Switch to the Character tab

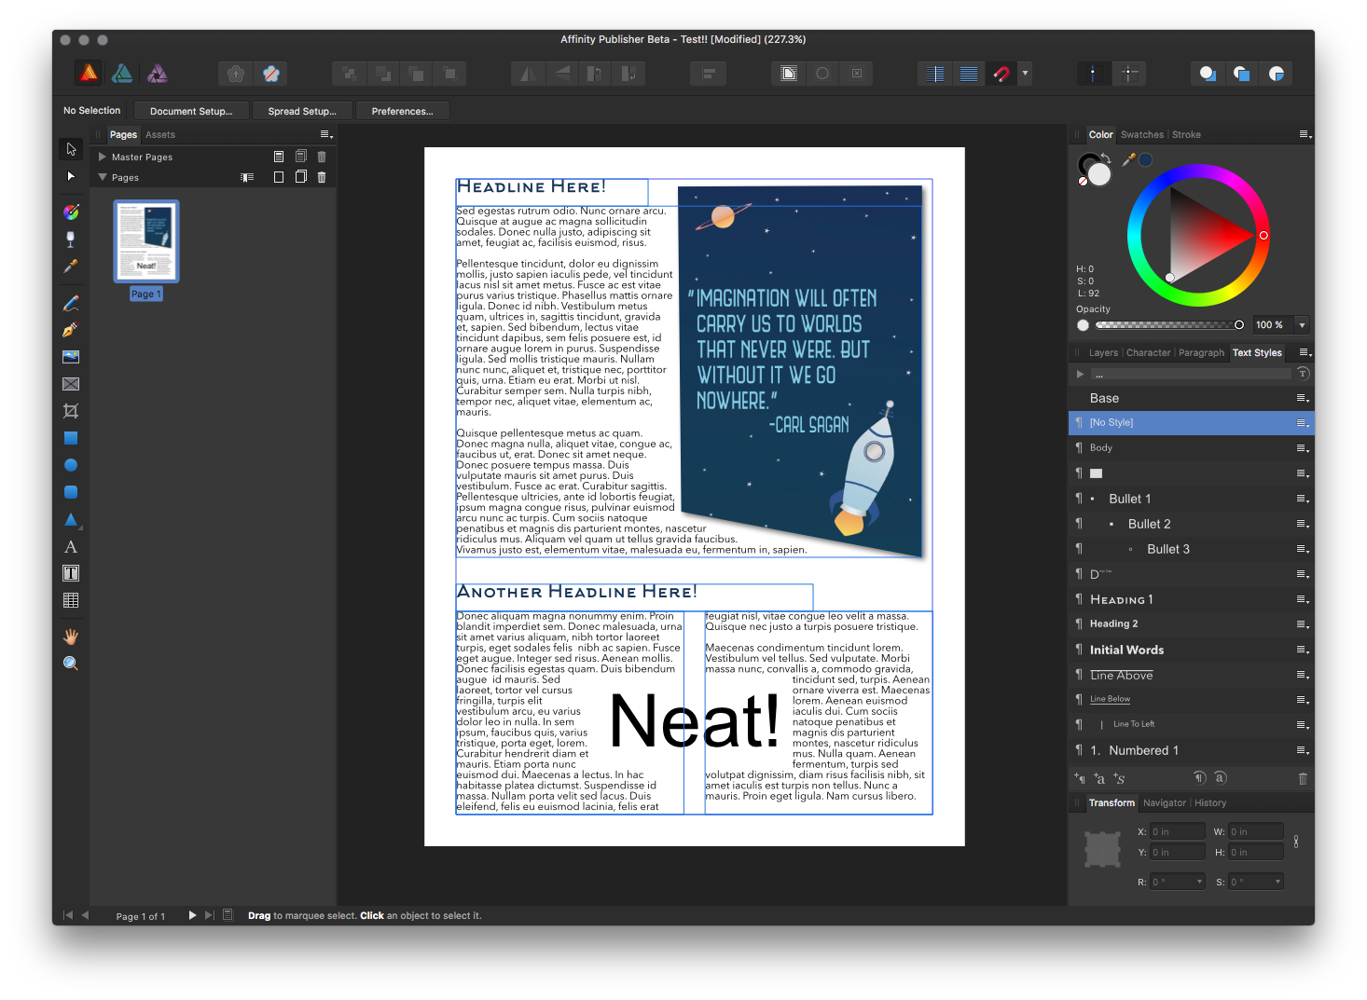coord(1148,352)
